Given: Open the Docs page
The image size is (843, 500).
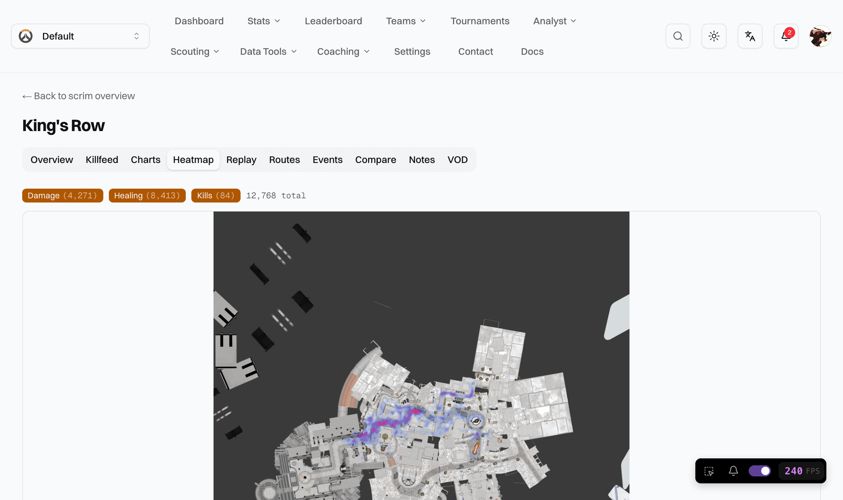Looking at the screenshot, I should pos(532,52).
